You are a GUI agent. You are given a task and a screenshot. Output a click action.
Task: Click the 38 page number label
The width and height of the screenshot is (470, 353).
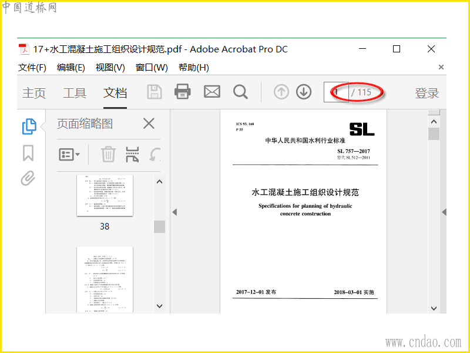click(105, 227)
